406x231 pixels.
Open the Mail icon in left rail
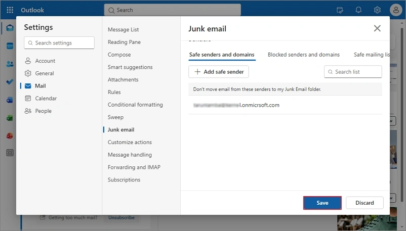(10, 28)
